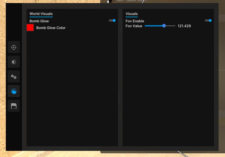Click the Bomb Glow label
The height and width of the screenshot is (157, 225).
pos(39,21)
